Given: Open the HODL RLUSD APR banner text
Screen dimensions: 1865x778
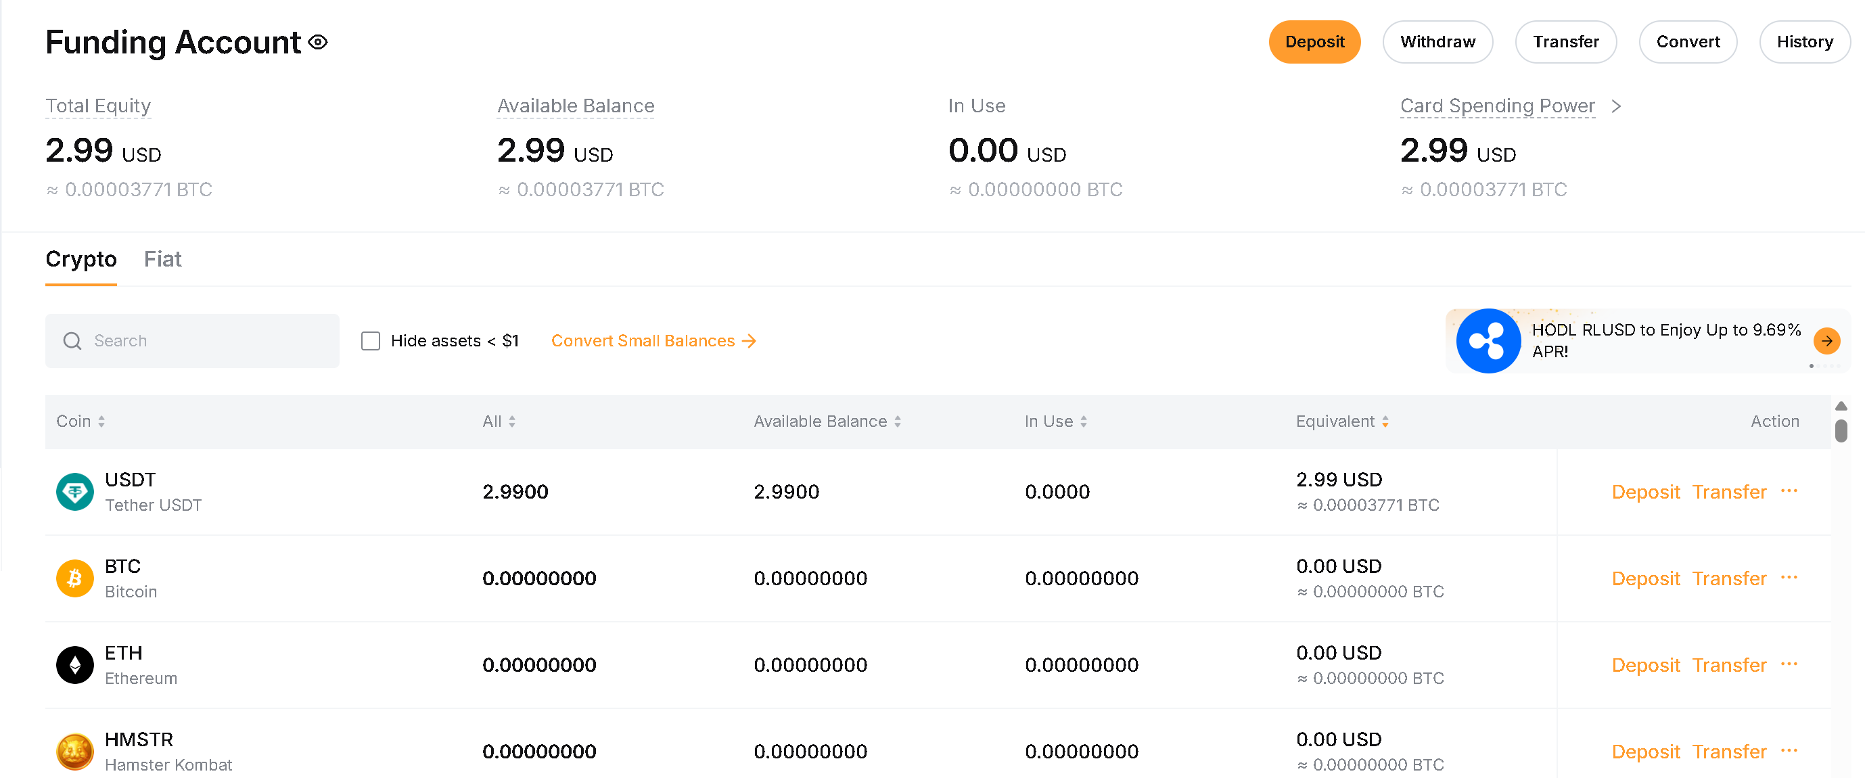Looking at the screenshot, I should coord(1666,341).
